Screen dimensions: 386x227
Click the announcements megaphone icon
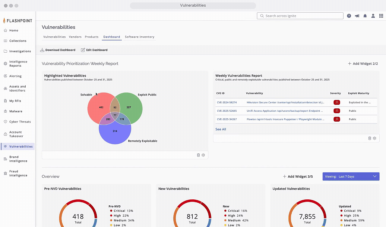pos(357,16)
